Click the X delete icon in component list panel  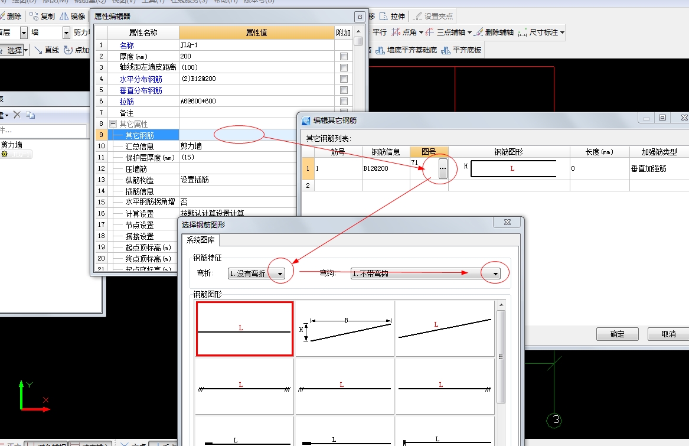point(17,115)
